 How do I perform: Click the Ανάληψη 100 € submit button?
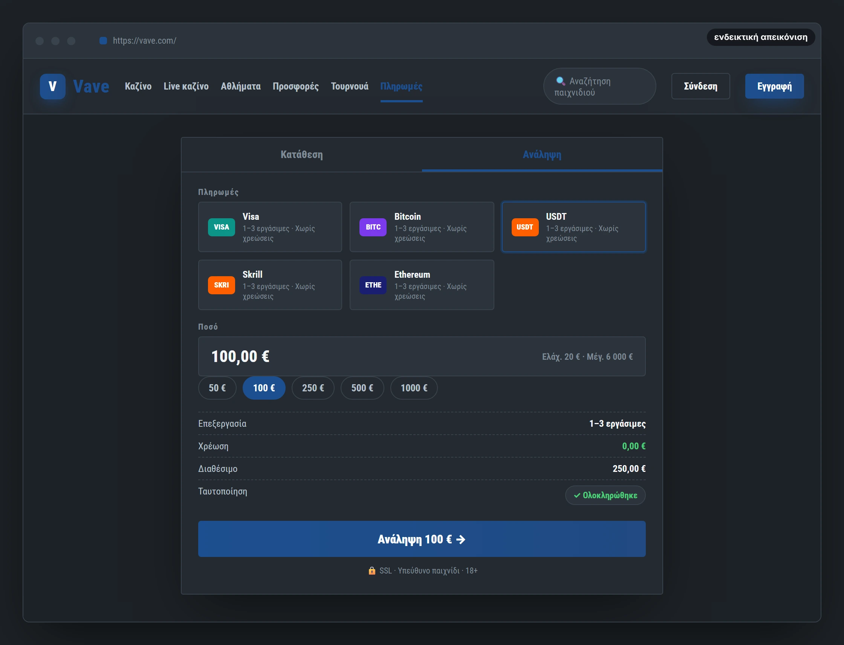point(422,539)
